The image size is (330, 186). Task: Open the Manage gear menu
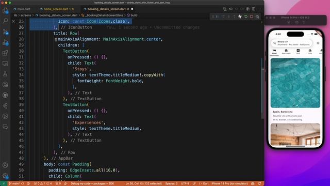click(x=5, y=176)
